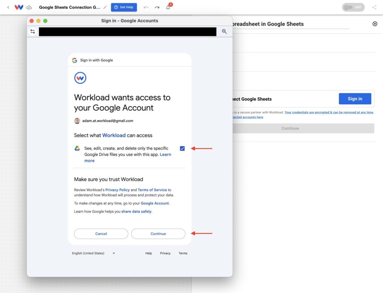
Task: Open the notifications bell
Action: (168, 7)
